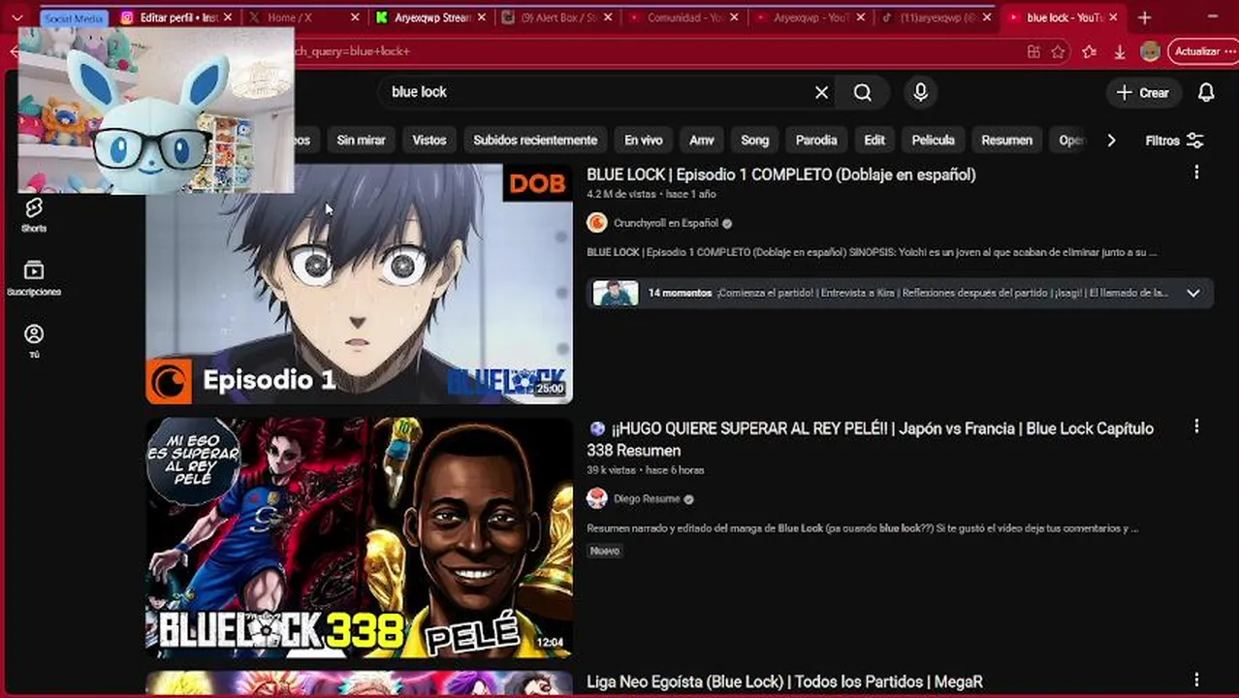Screen dimensions: 1239x698
Task: Select the Vistos filter chip
Action: click(429, 141)
